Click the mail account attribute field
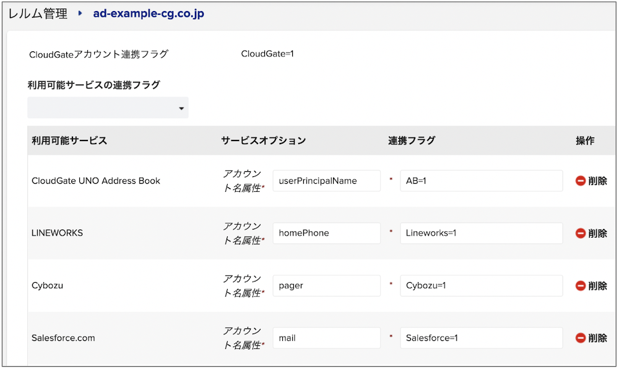 coord(326,338)
